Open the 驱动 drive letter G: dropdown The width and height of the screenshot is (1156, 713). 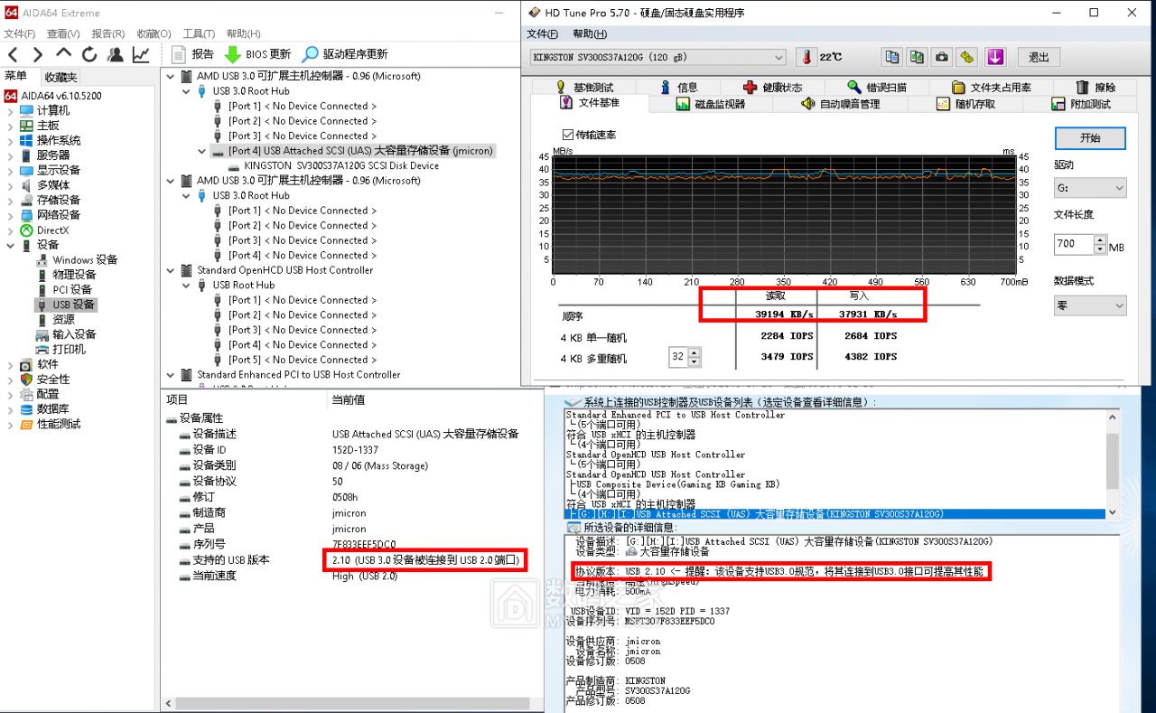pos(1089,189)
